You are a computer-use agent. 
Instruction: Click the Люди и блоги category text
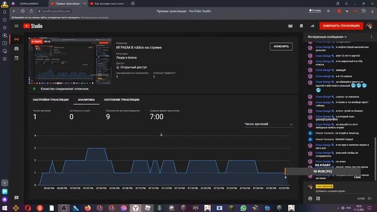pos(126,58)
